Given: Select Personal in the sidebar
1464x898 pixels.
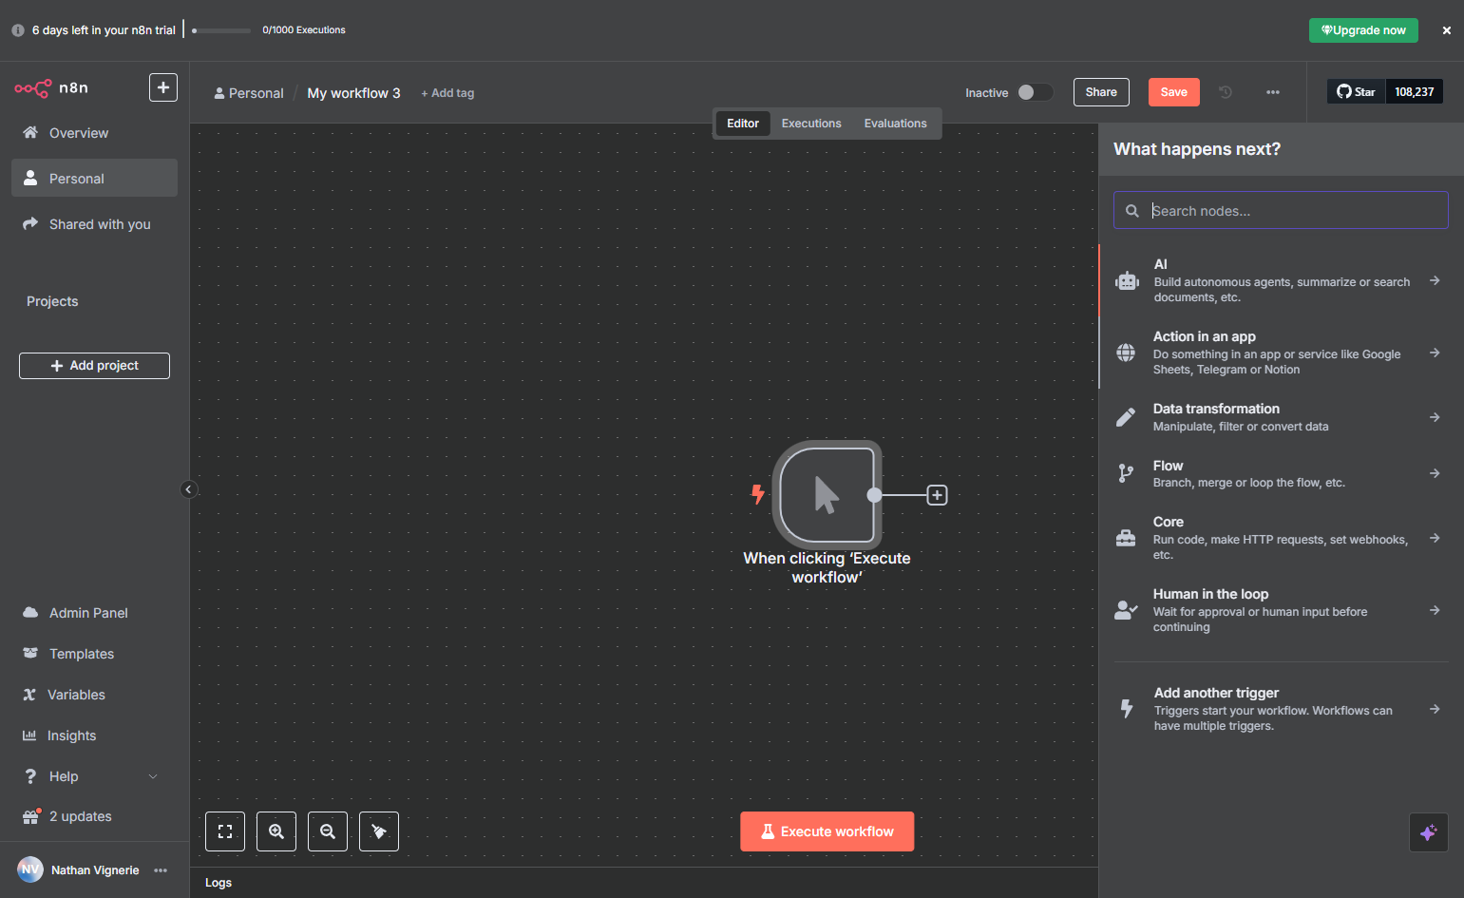Looking at the screenshot, I should [94, 179].
